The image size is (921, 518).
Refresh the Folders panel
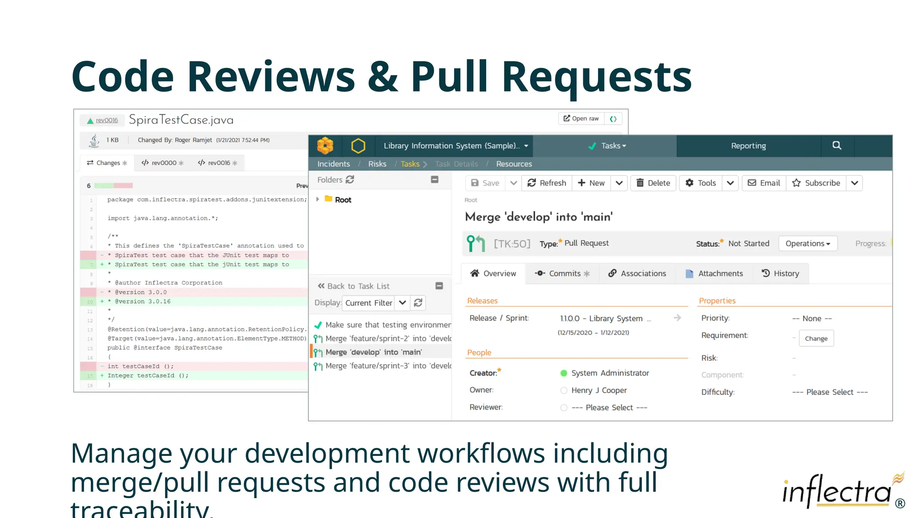[350, 179]
